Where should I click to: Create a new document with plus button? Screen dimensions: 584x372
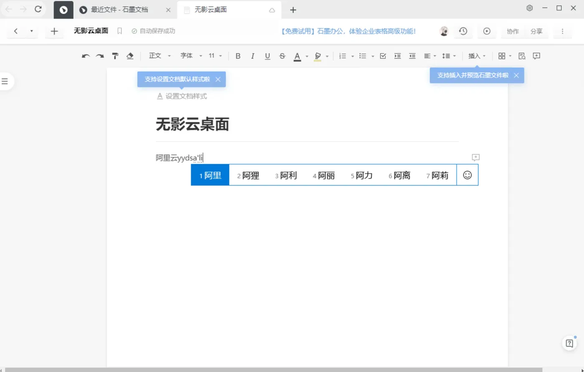pos(54,31)
